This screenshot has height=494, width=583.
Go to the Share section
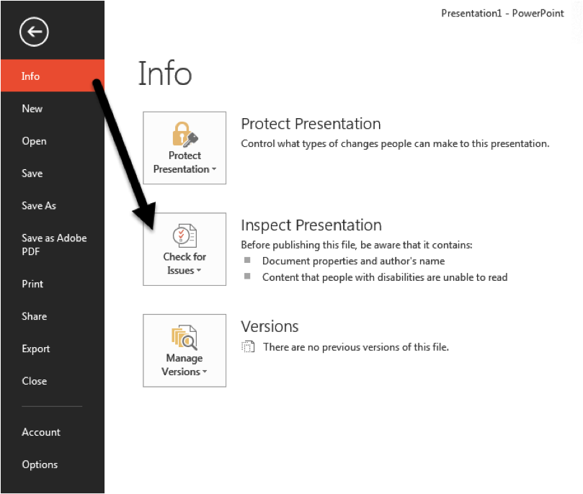pyautogui.click(x=34, y=316)
